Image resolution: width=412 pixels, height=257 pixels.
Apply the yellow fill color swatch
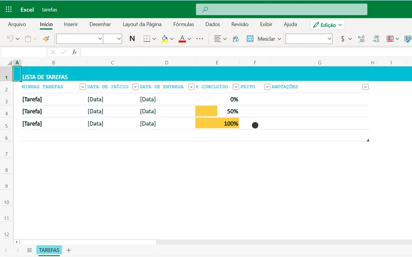(164, 39)
